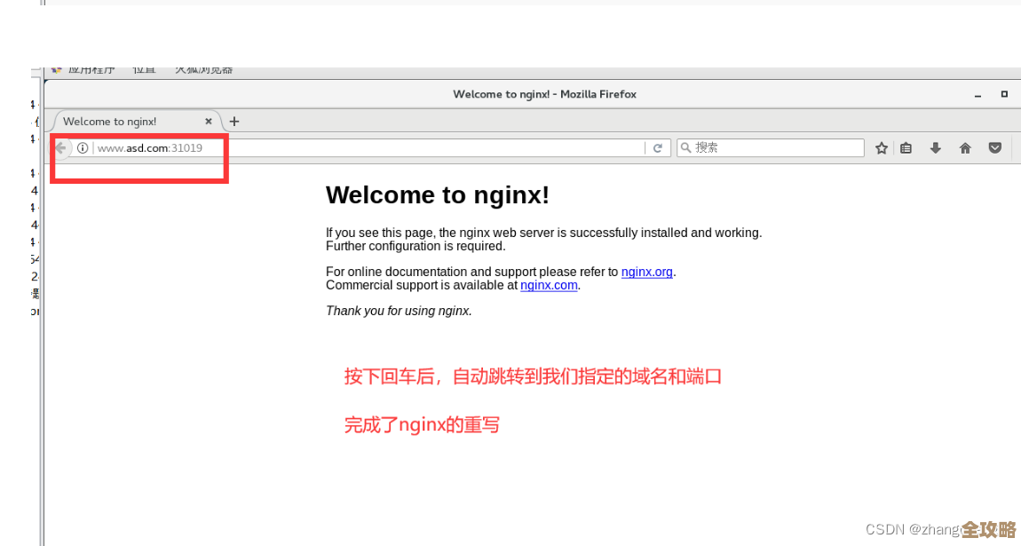Open the reading list clipboard icon
Screen dimensions: 1021x546
tap(906, 147)
